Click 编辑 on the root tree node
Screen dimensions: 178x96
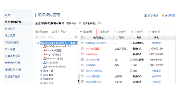(x=72, y=43)
